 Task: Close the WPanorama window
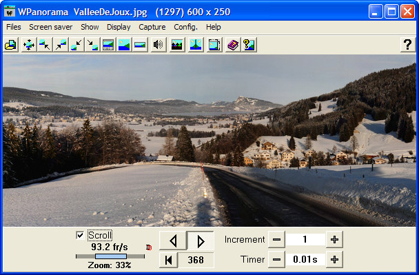click(407, 12)
